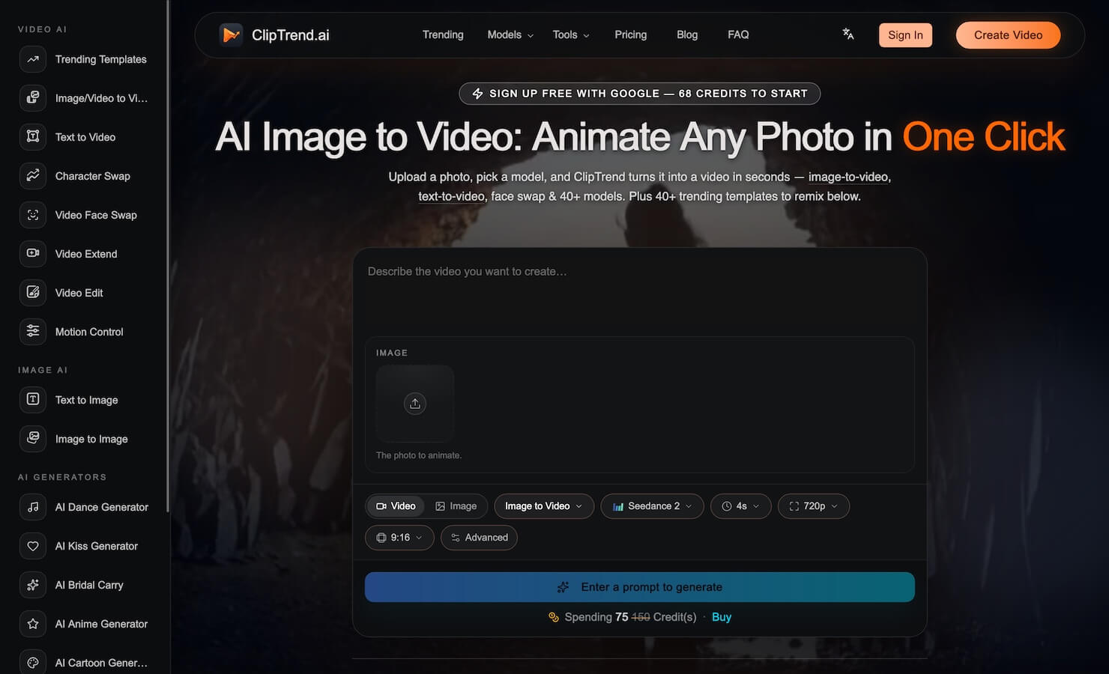The height and width of the screenshot is (674, 1109).
Task: Click the Character Swap sidebar icon
Action: 33,176
